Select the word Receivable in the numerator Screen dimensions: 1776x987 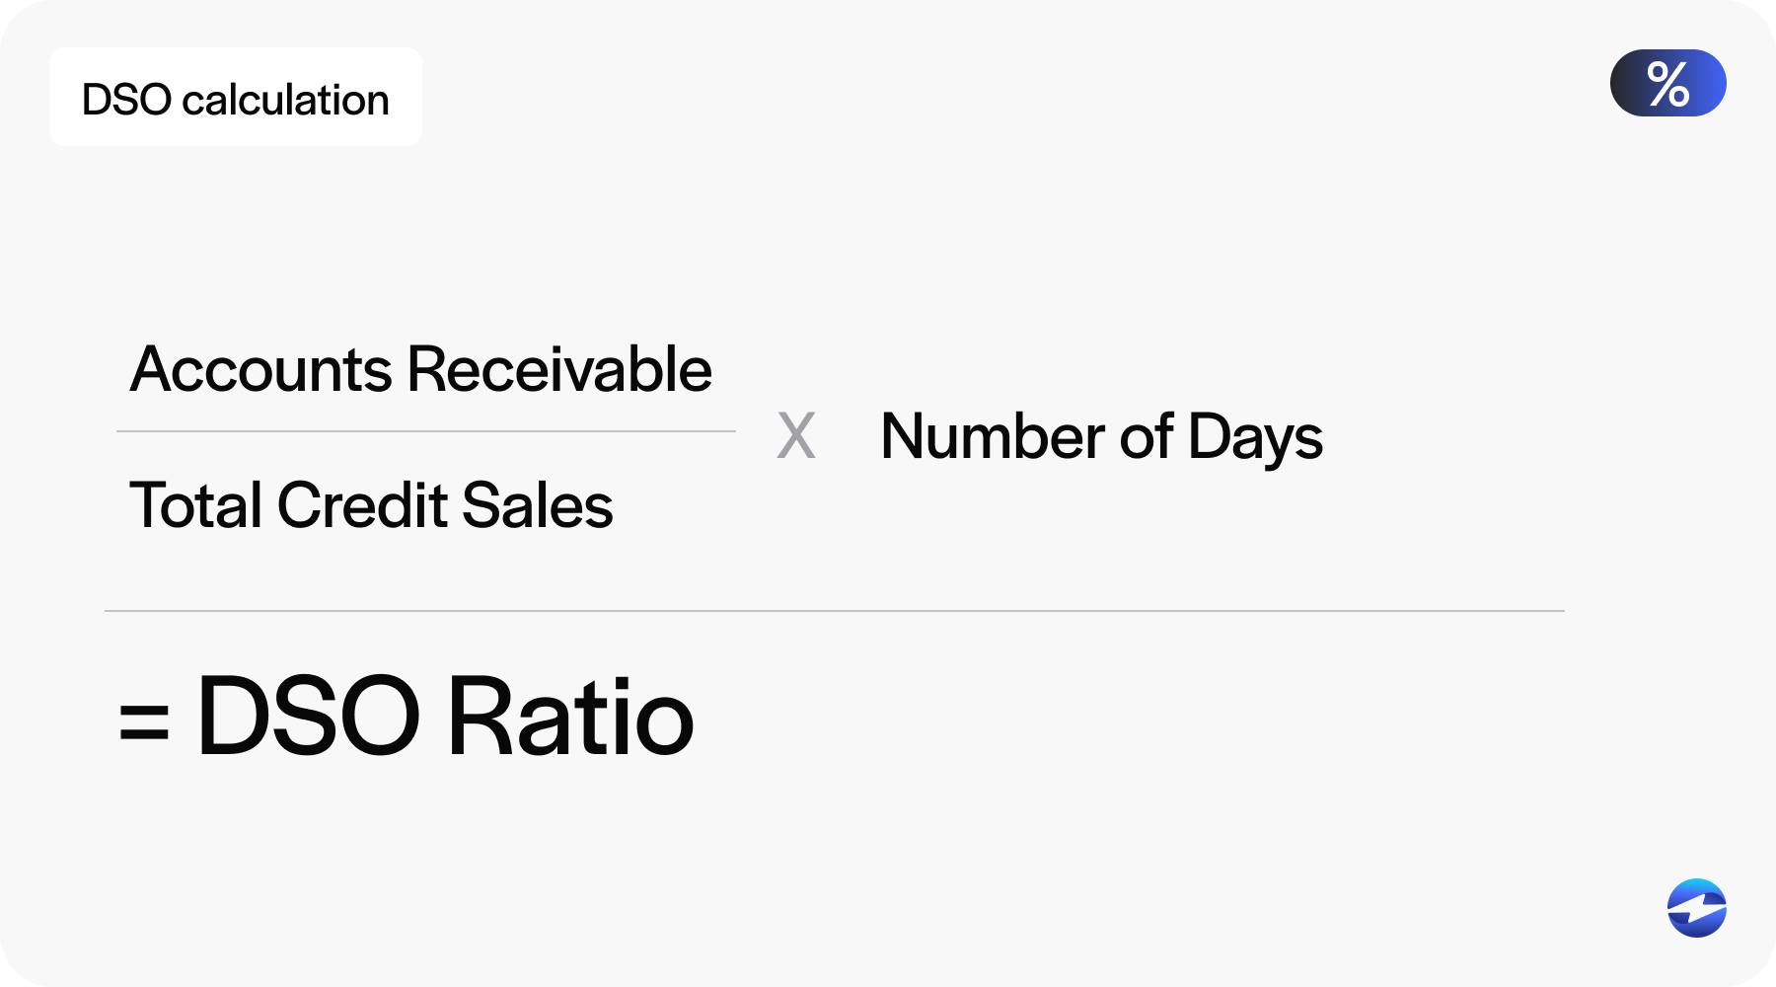coord(559,370)
